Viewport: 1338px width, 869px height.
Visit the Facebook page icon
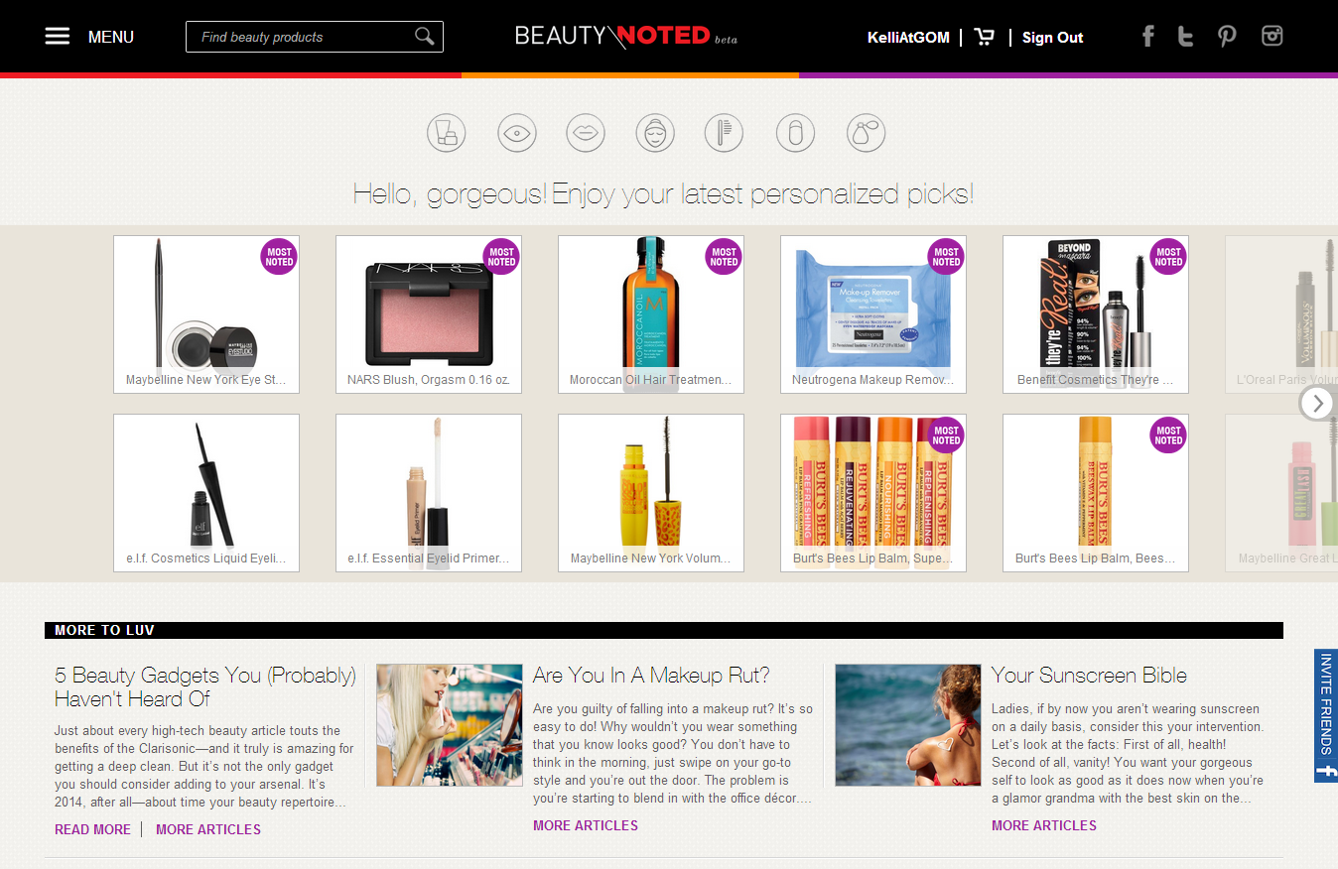tap(1148, 37)
